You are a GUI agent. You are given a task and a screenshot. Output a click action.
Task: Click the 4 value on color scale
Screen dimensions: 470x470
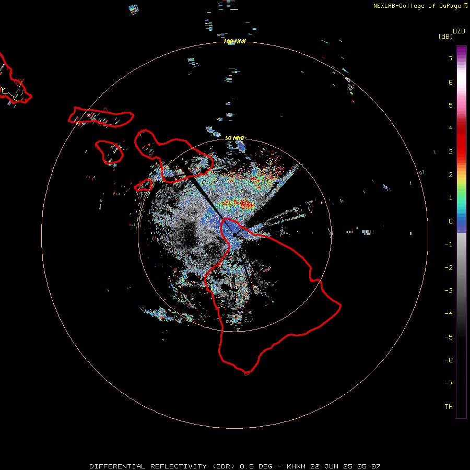point(451,128)
